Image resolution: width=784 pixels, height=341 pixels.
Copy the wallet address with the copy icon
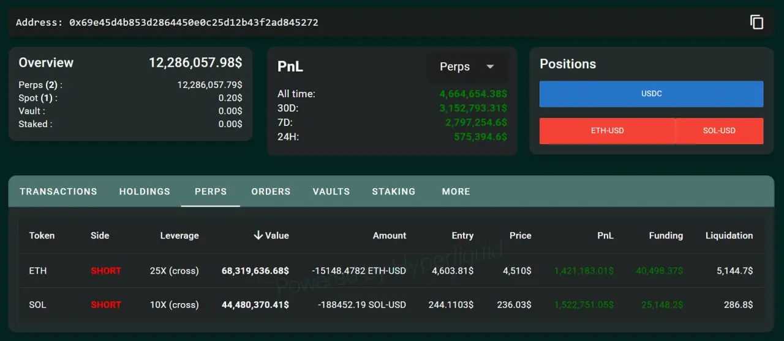point(757,23)
